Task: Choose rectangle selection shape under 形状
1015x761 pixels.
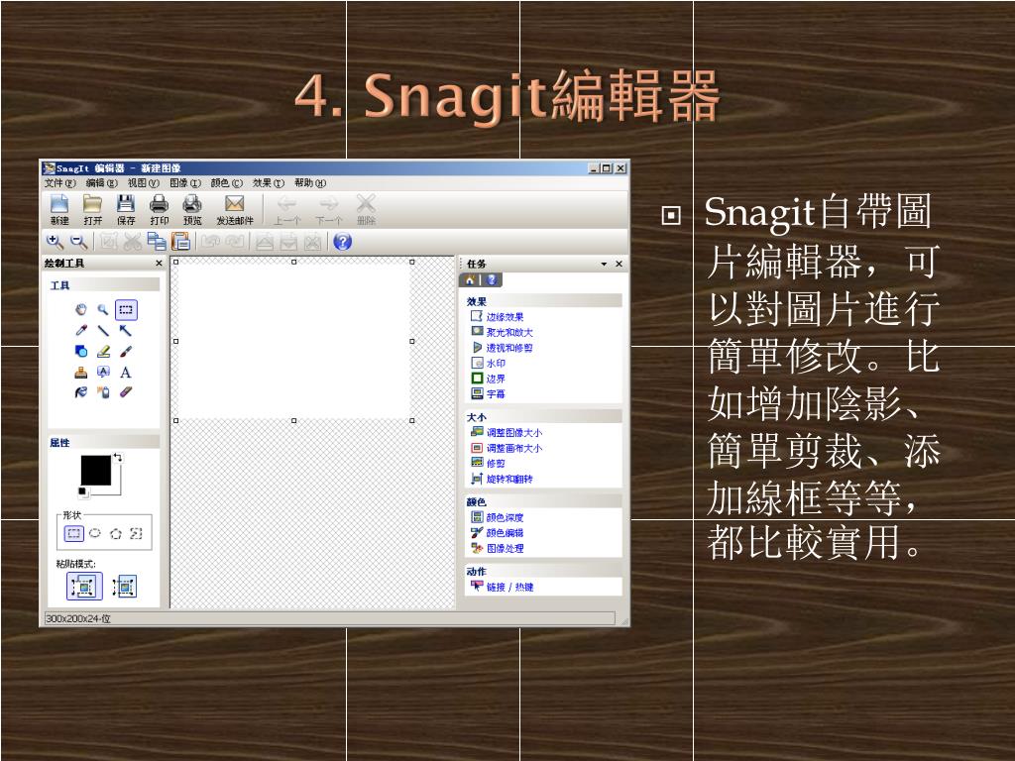Action: point(73,534)
